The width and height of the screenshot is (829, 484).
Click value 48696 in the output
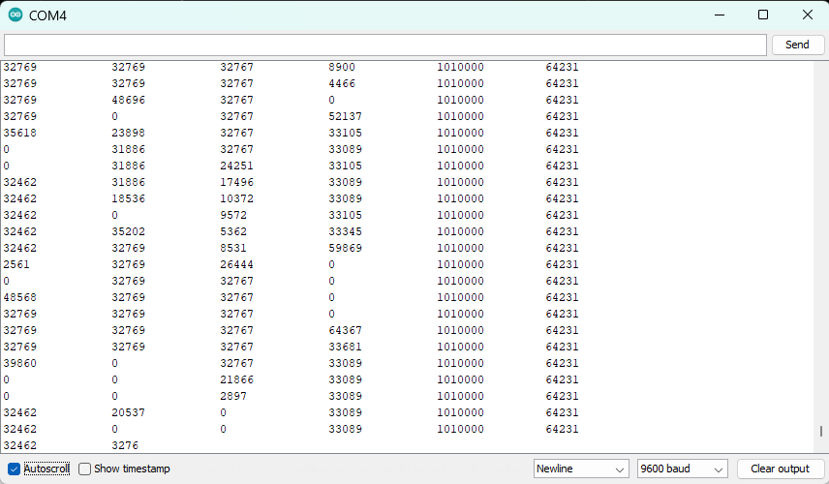[128, 100]
